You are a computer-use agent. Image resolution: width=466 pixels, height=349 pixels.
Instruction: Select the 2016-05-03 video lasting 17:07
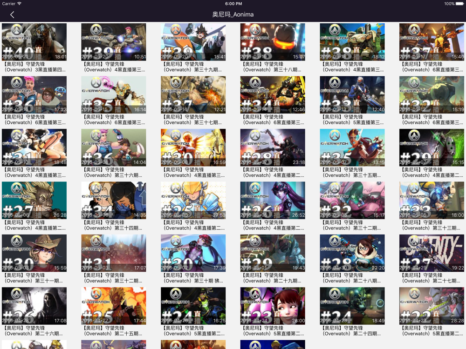[114, 253]
